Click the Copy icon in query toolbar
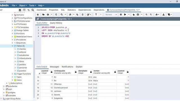Image resolution: width=180 pixels, height=101 pixels. click(x=70, y=15)
